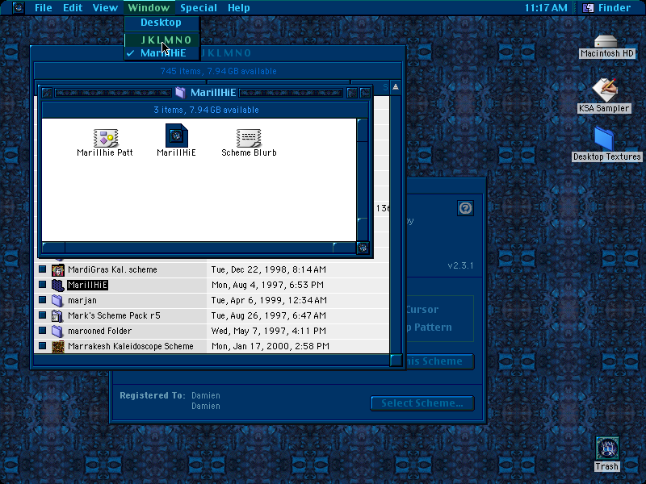The image size is (646, 484).
Task: Open the Apple menu icon
Action: [x=18, y=8]
